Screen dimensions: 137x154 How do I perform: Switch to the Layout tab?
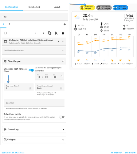click(57, 7)
